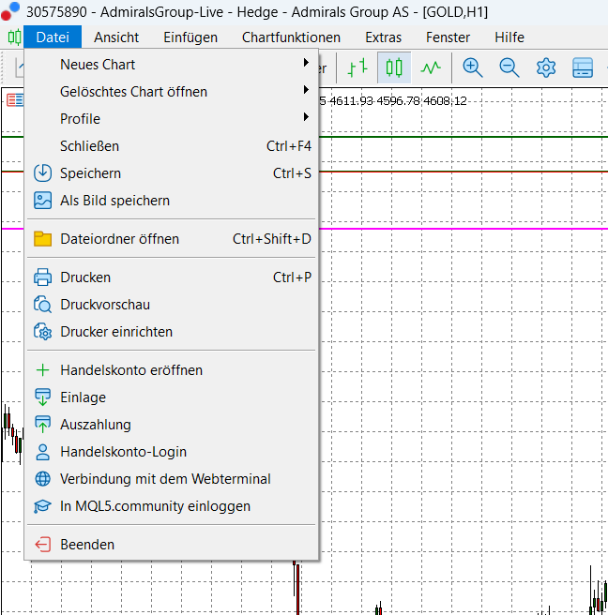
Task: Click the red horizontal line on chart
Action: point(464,172)
